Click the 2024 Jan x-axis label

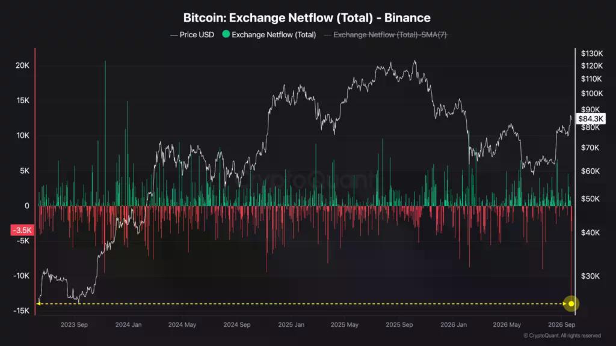tap(129, 324)
